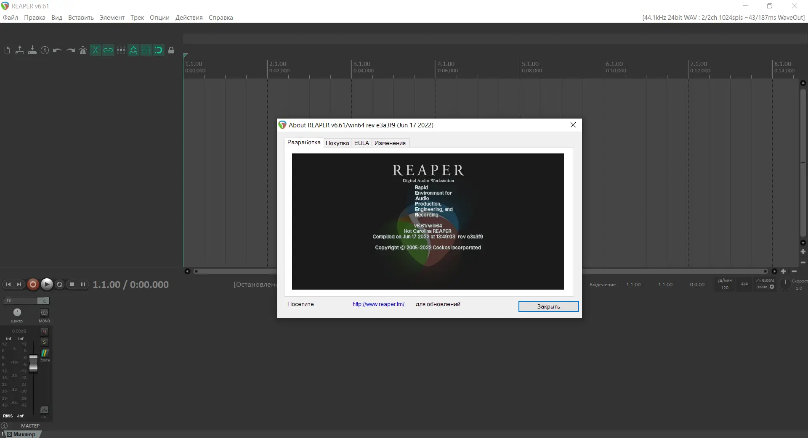Save the current project
Screen dimensions: 808x438
[x=32, y=50]
